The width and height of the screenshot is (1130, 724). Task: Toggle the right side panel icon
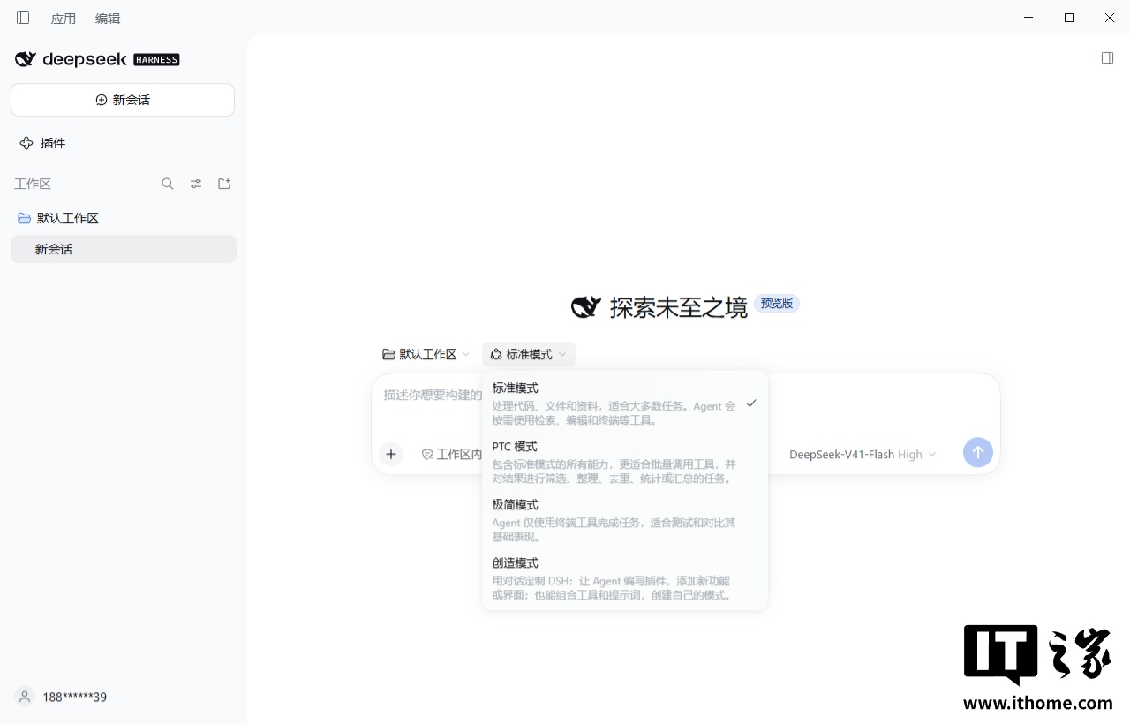pyautogui.click(x=1107, y=57)
